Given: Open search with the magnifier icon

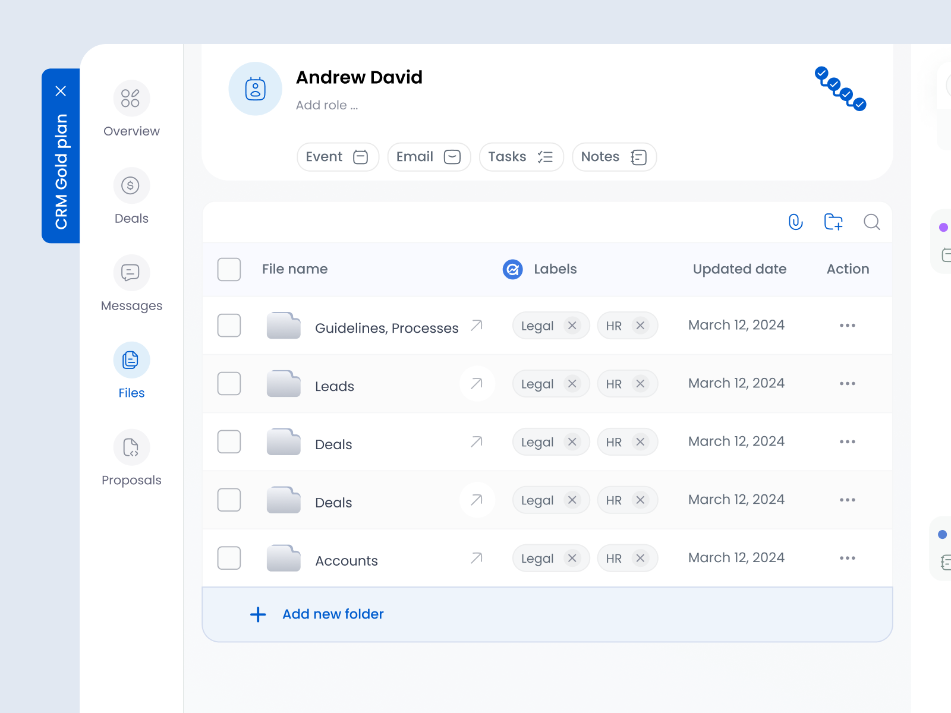Looking at the screenshot, I should (871, 222).
